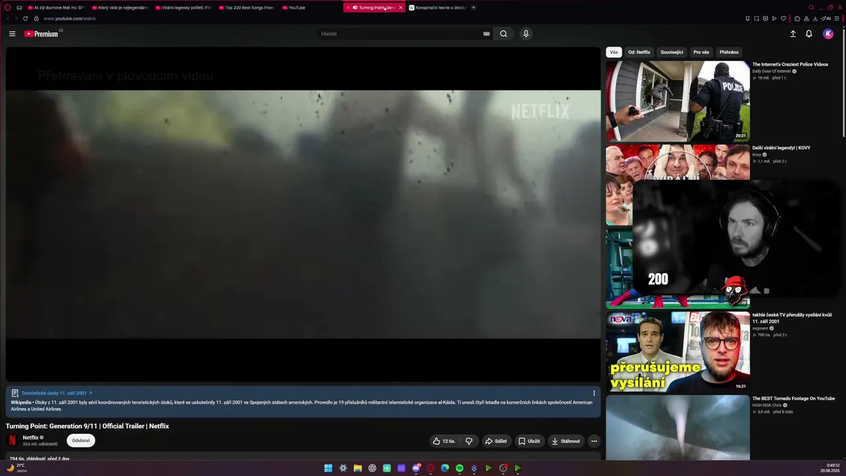
Task: Open the upload/create video button
Action: click(793, 34)
